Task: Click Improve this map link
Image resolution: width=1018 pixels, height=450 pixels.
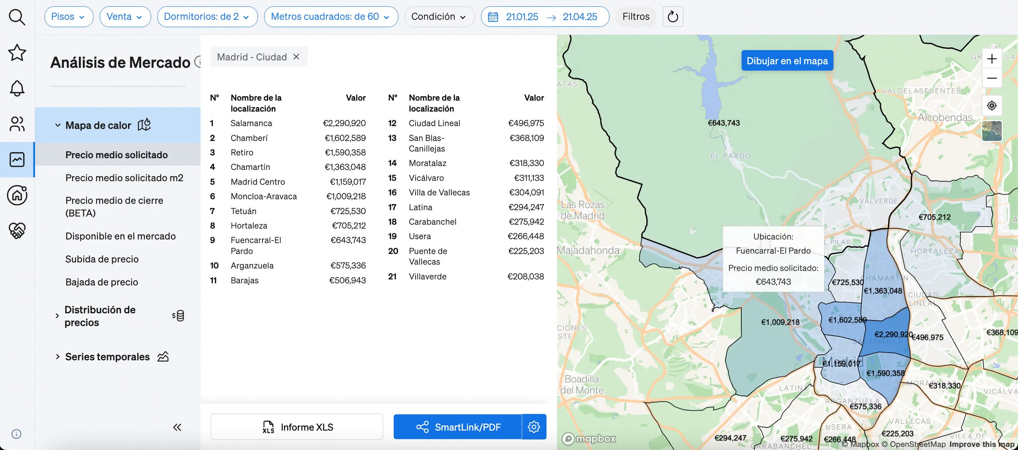Action: coord(982,444)
